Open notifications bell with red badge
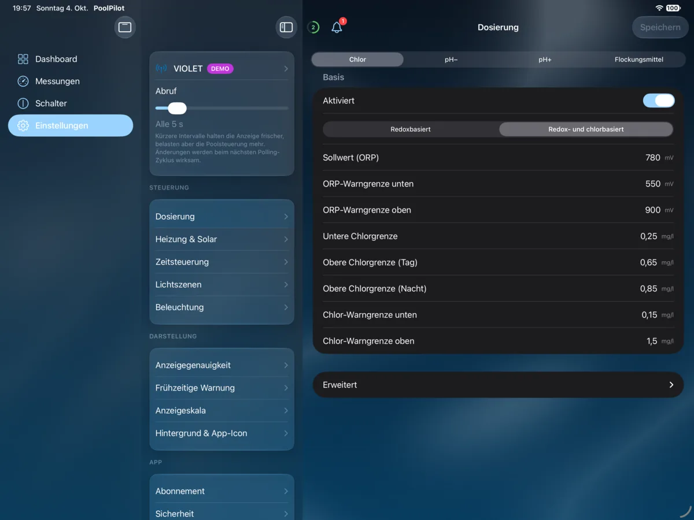 [337, 27]
